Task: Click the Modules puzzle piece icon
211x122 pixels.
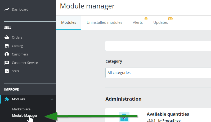Action: 7,99
